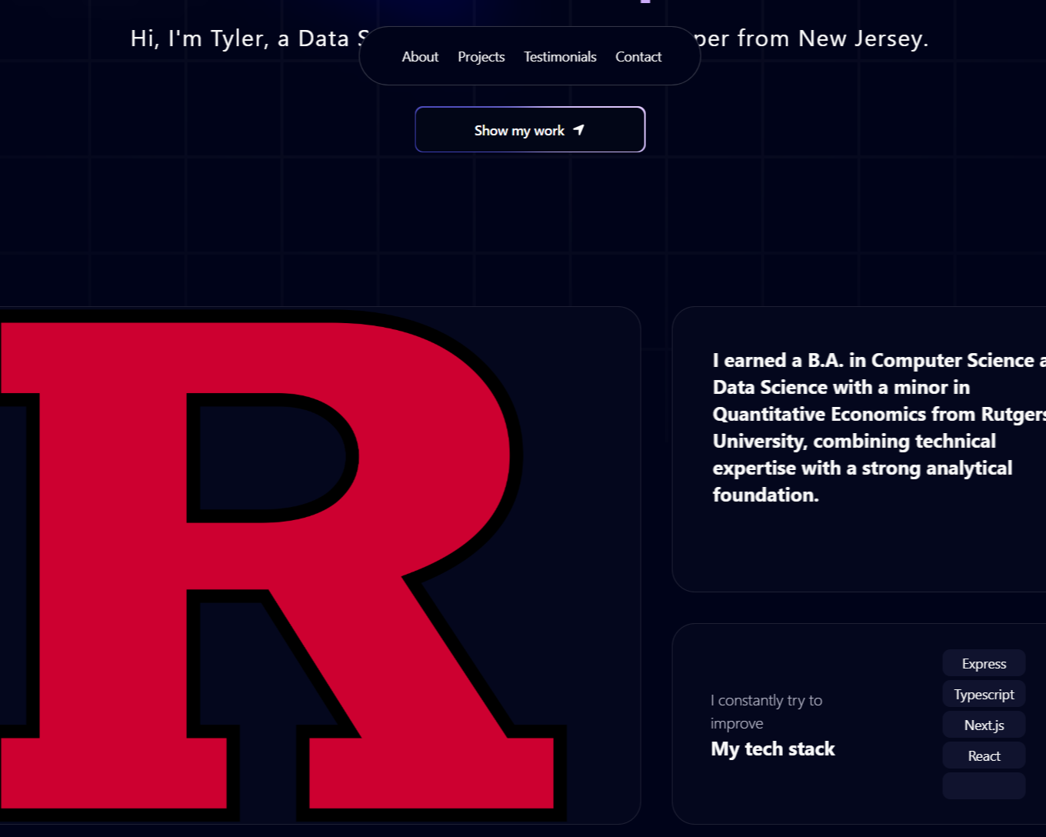This screenshot has height=837, width=1046.
Task: Click the 'I constantly try to improve' text
Action: point(765,712)
